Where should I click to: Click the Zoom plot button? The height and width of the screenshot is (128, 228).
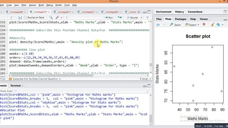(x=175, y=25)
